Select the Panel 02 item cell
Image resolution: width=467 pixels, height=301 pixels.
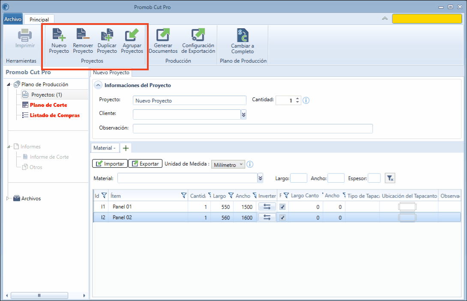click(148, 217)
